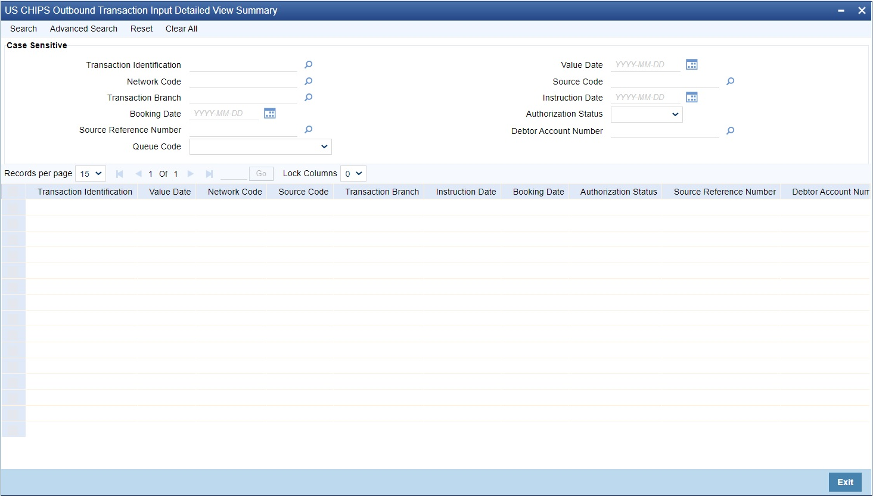
Task: Focus the Transaction Identification input field
Action: pos(243,65)
